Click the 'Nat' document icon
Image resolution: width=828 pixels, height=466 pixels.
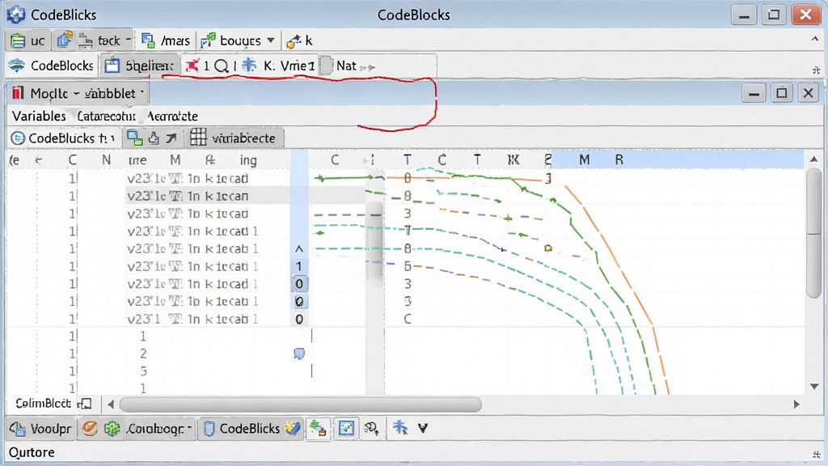pos(327,66)
